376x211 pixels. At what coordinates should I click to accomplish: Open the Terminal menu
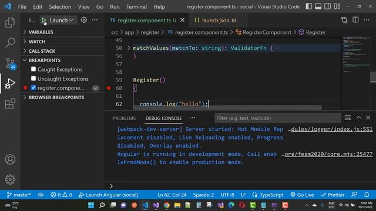pos(136,6)
